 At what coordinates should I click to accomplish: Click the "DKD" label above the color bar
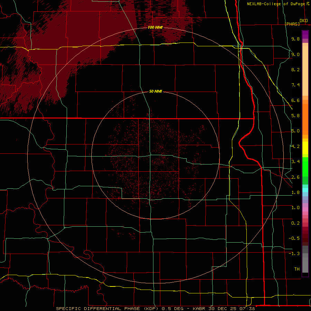tap(304, 21)
